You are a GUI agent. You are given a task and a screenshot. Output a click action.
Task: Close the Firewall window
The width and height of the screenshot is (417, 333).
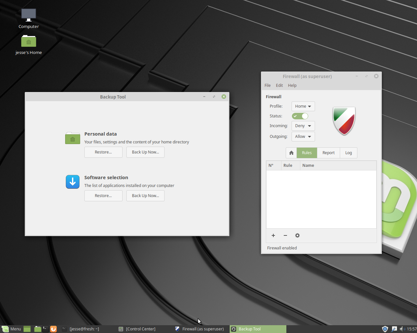tap(376, 76)
